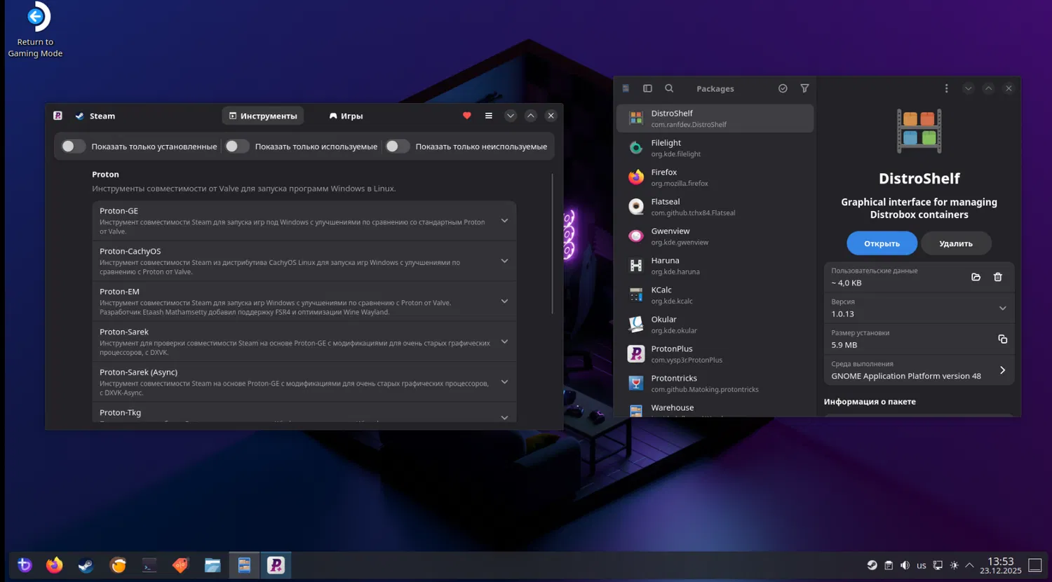Select DistroShelf in the Packages list
This screenshot has width=1052, height=582.
715,119
